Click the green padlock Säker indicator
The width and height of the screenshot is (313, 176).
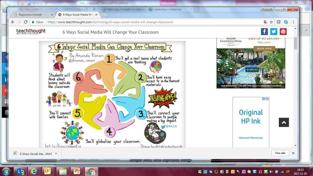(38, 22)
